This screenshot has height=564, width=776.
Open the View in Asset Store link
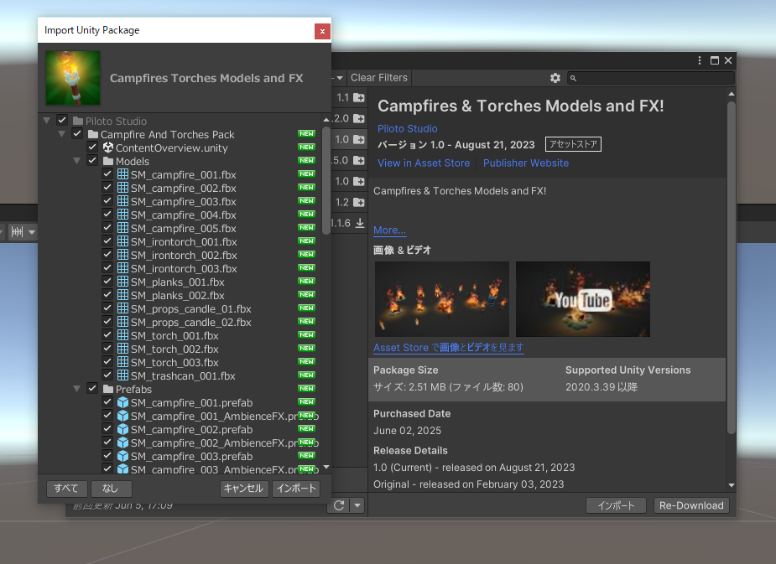(x=424, y=163)
